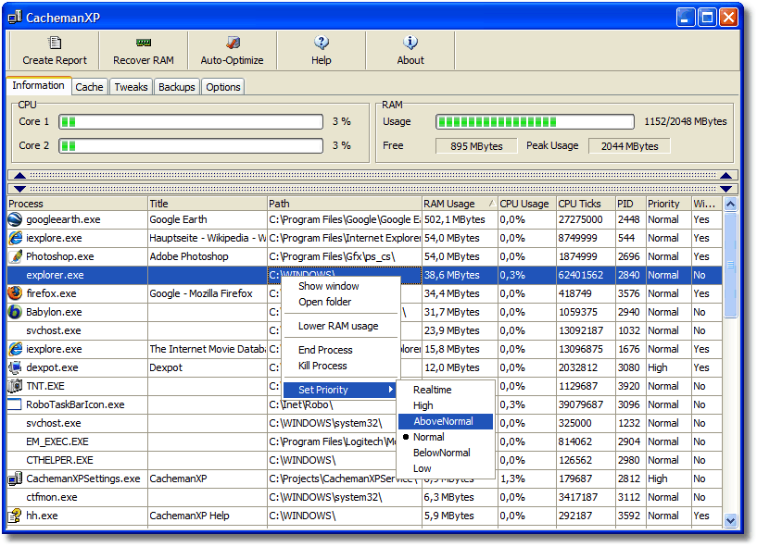Click the Create Report toolbar icon
This screenshot has height=547, width=757.
click(54, 44)
